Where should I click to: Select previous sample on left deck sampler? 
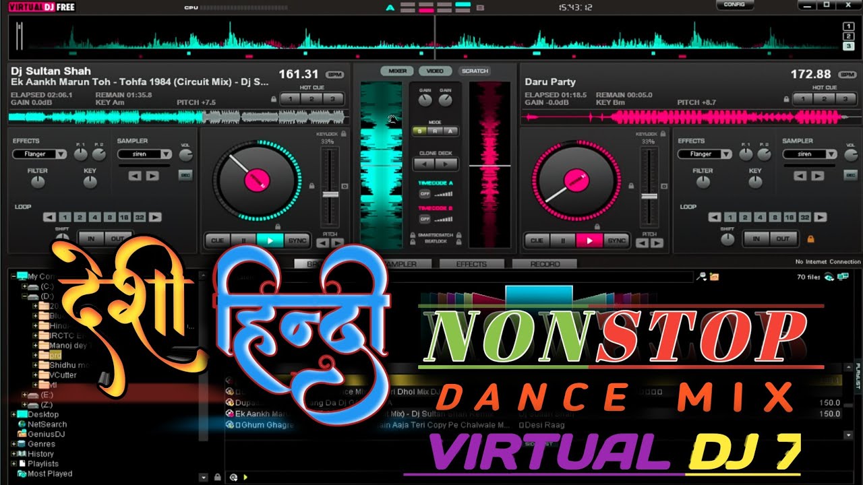[135, 176]
